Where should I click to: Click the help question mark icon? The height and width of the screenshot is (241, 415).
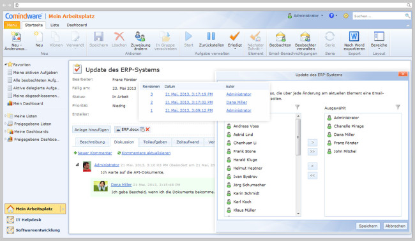pyautogui.click(x=331, y=15)
